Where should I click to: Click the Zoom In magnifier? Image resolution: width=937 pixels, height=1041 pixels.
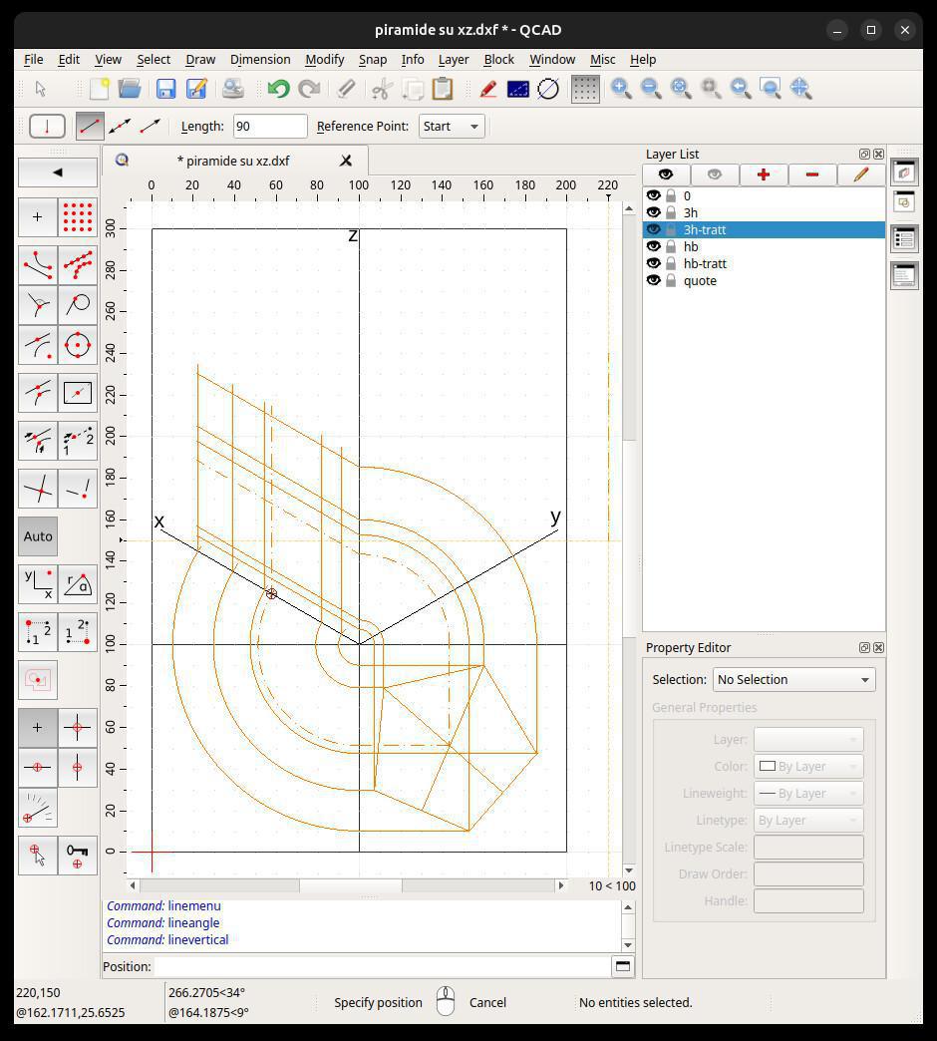click(621, 89)
